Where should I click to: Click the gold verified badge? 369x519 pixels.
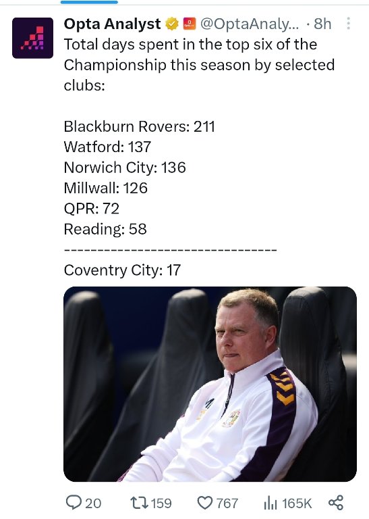pos(172,24)
